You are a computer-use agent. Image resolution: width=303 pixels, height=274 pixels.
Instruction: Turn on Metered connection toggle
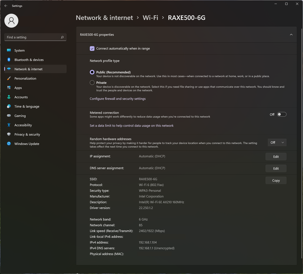pyautogui.click(x=281, y=114)
